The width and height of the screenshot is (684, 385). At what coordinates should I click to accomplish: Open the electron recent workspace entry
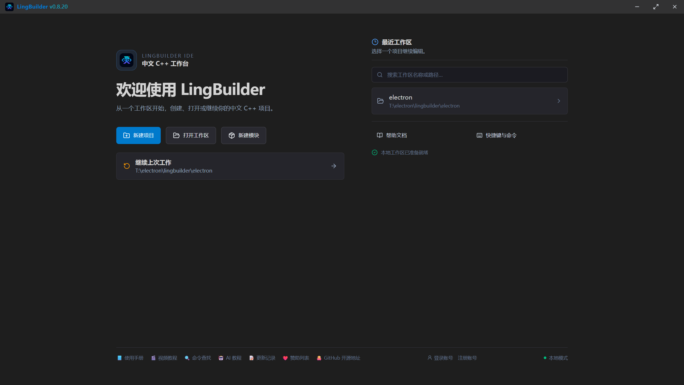[x=469, y=101]
